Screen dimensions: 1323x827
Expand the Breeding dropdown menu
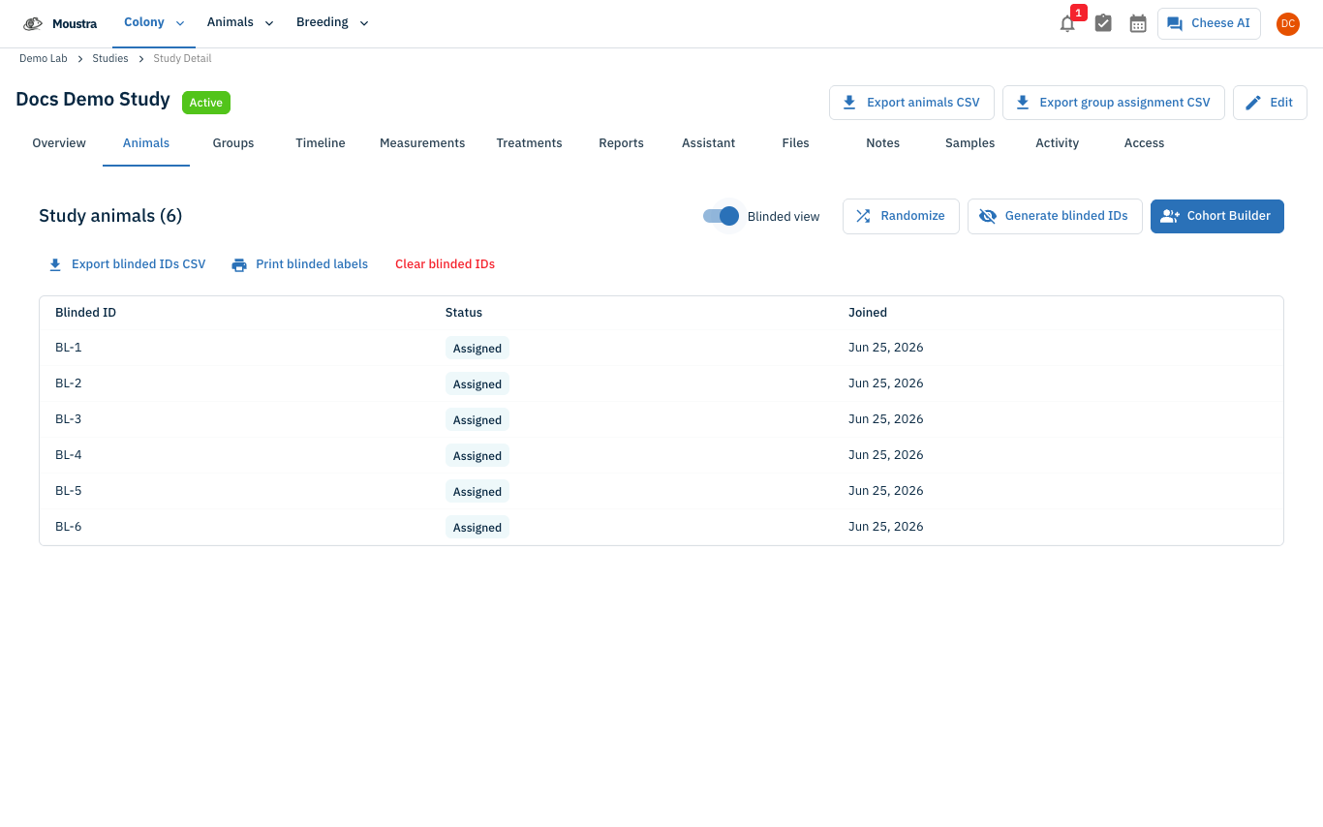[x=332, y=23]
